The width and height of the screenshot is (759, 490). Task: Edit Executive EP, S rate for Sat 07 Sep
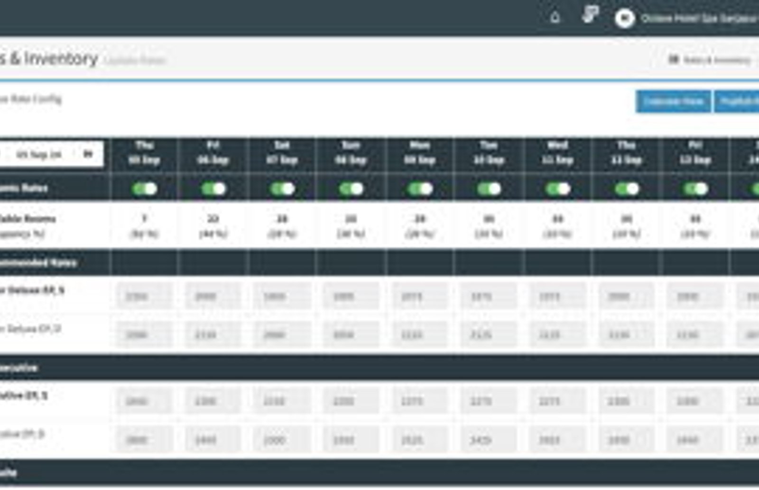[282, 401]
